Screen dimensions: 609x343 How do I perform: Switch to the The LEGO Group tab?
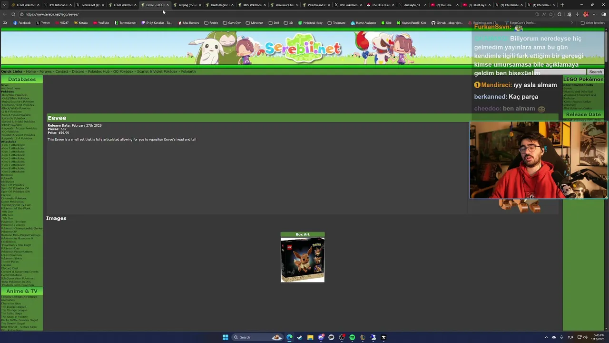tap(380, 5)
